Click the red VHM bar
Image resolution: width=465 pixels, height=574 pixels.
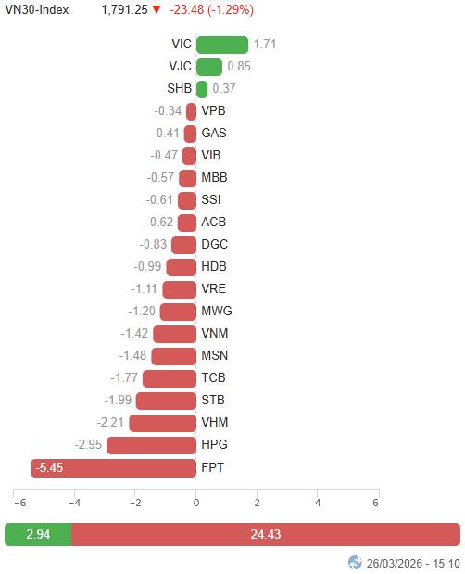point(163,423)
